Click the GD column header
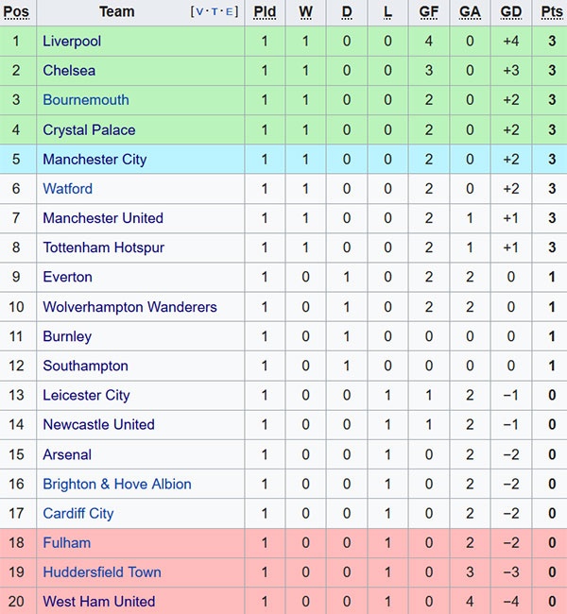The height and width of the screenshot is (614, 567). click(511, 12)
